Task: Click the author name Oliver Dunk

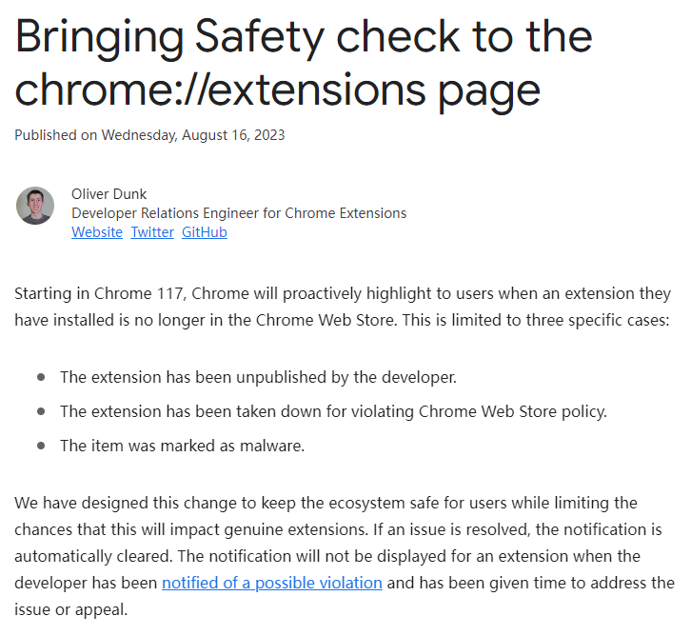Action: [x=109, y=194]
